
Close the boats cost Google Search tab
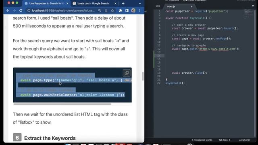point(115,4)
